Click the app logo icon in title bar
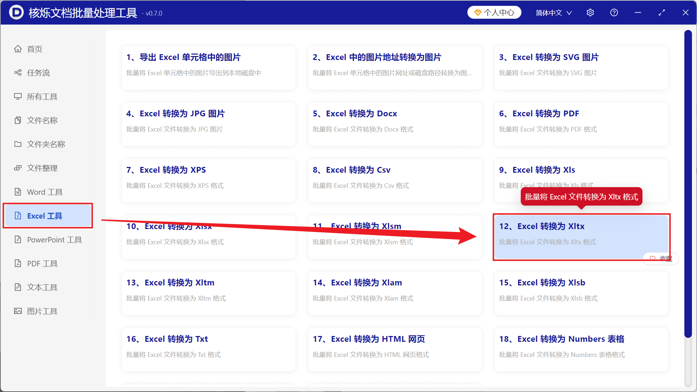This screenshot has width=697, height=392. pos(16,13)
